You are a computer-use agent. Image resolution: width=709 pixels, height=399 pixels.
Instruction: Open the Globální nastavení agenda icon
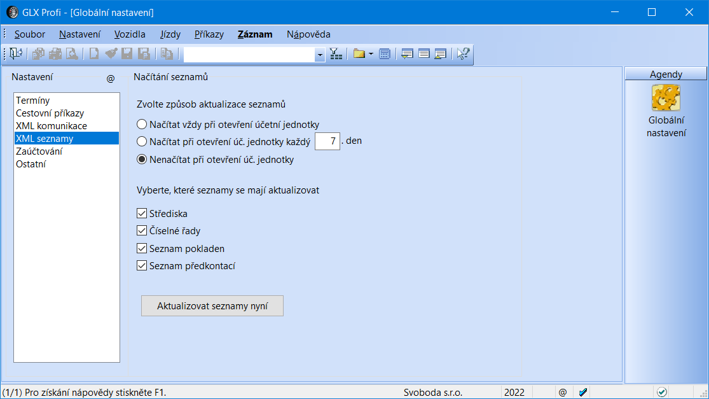pos(666,98)
